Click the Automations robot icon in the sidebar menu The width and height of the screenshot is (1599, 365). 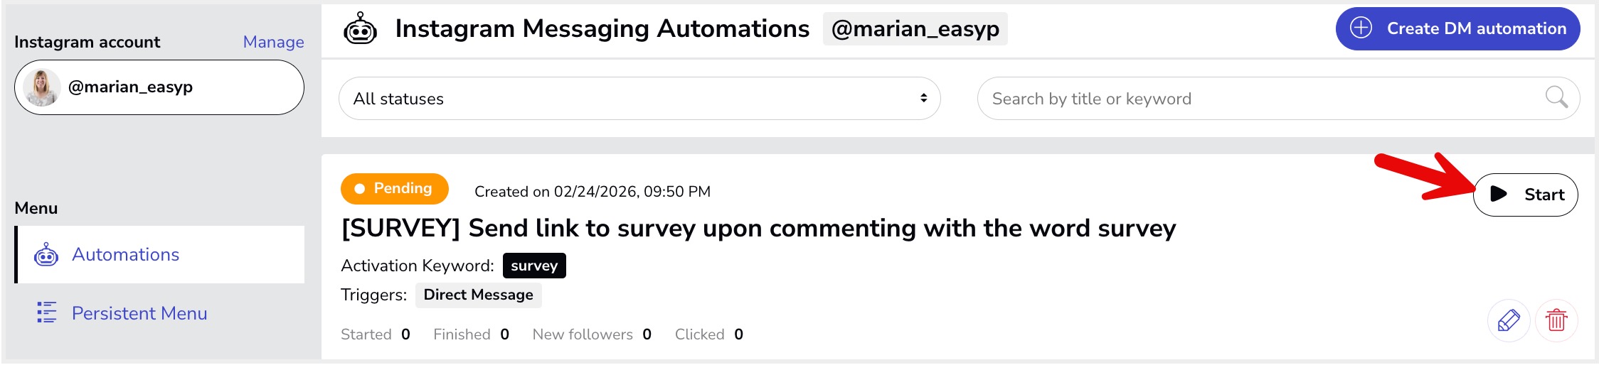coord(46,254)
